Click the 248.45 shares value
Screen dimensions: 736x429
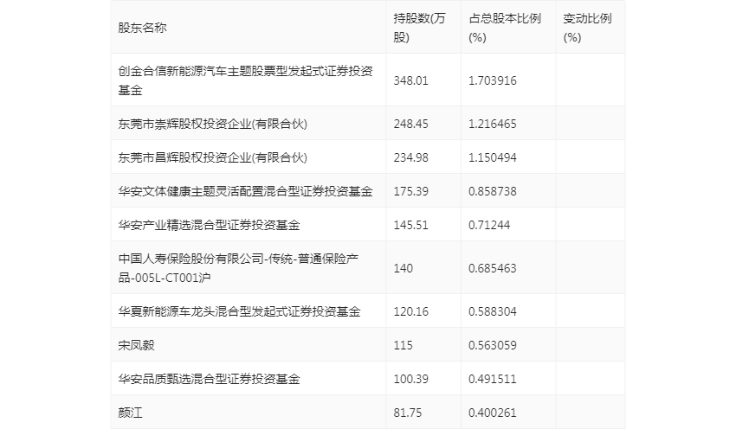tap(410, 124)
